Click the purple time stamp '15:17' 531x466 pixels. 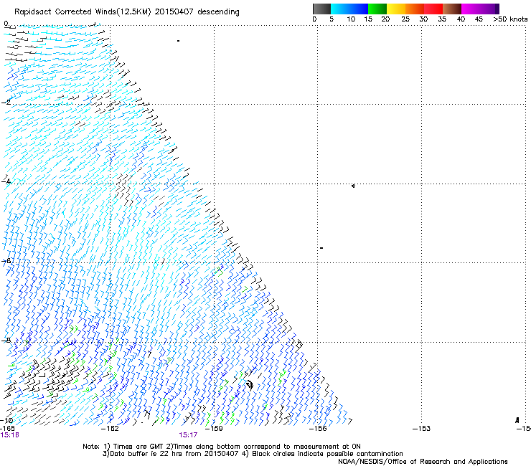188,435
